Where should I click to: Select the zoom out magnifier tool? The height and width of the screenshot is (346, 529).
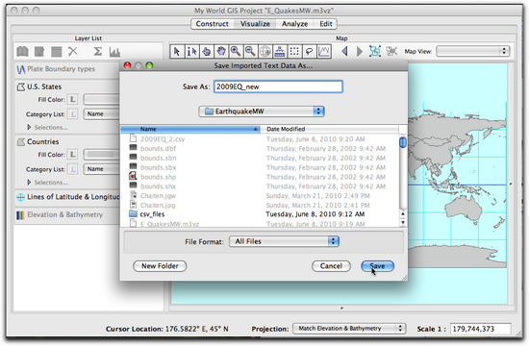[x=250, y=51]
